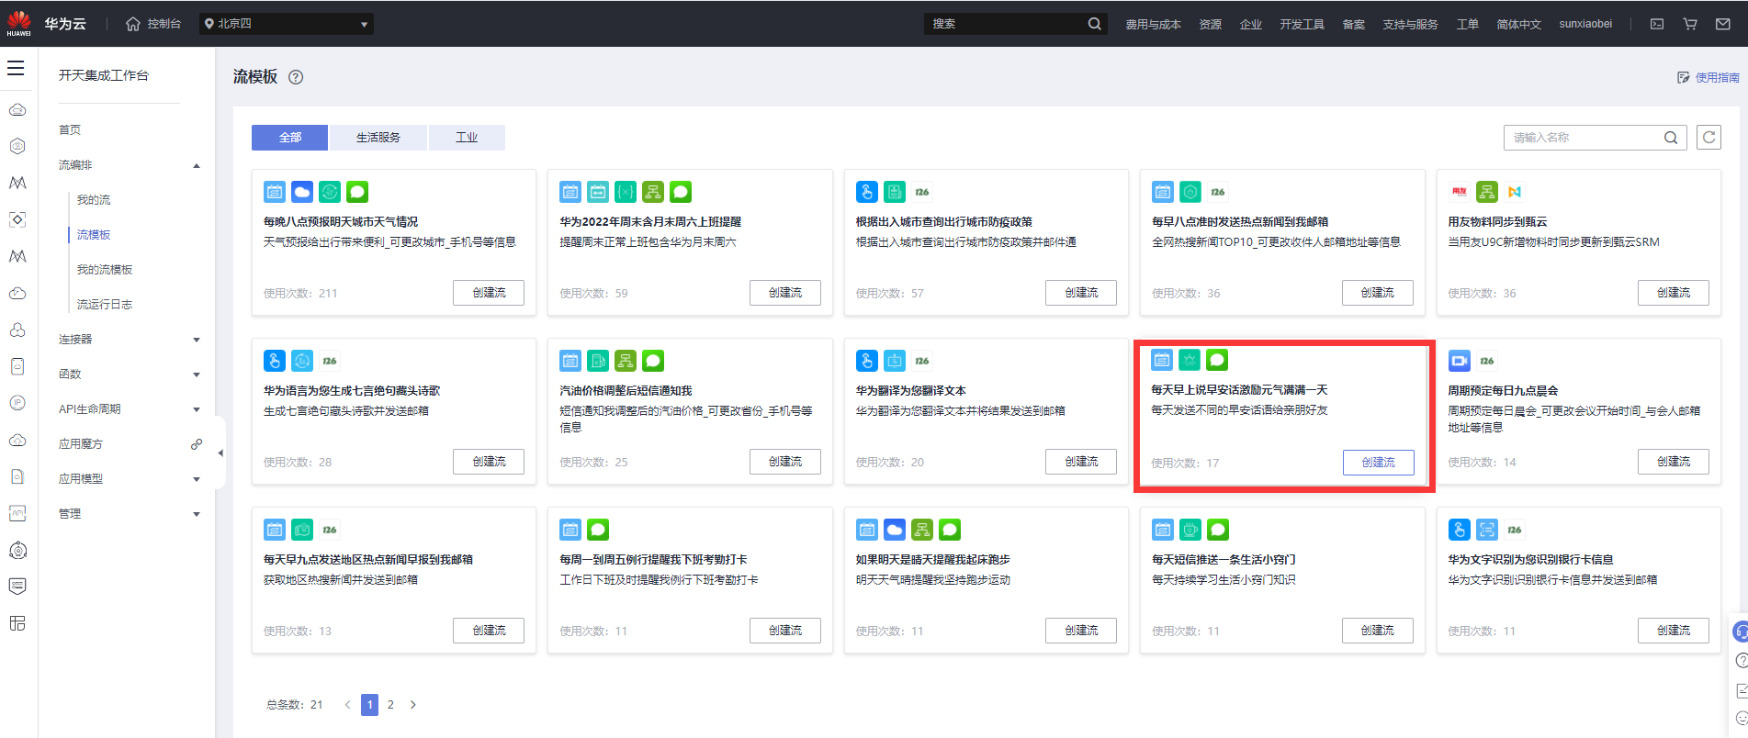Screen dimensions: 1748x738
Task: Click the touch icon in 华为文字识别为您识别银行卡信息 card
Action: tap(1460, 530)
